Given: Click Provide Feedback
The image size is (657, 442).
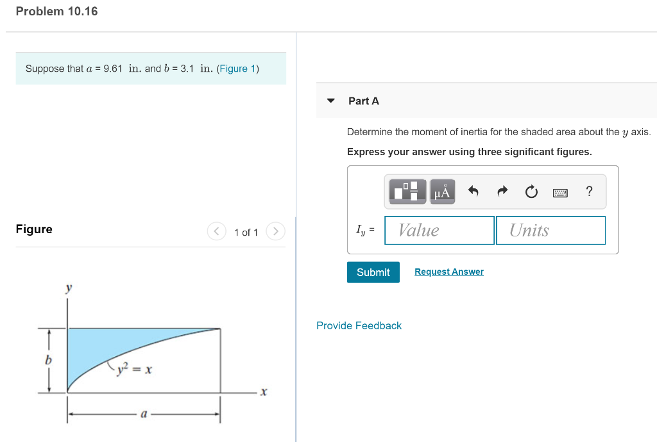Looking at the screenshot, I should 359,325.
